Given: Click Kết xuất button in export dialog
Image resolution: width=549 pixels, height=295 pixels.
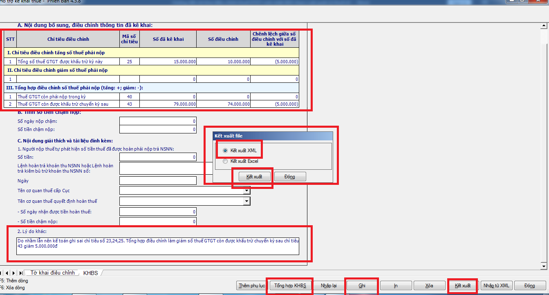Looking at the screenshot, I should click(254, 177).
